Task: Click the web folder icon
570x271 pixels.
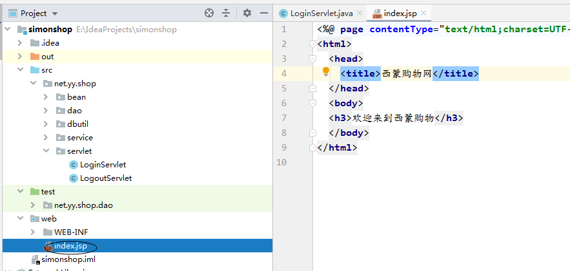Action: pyautogui.click(x=35, y=219)
